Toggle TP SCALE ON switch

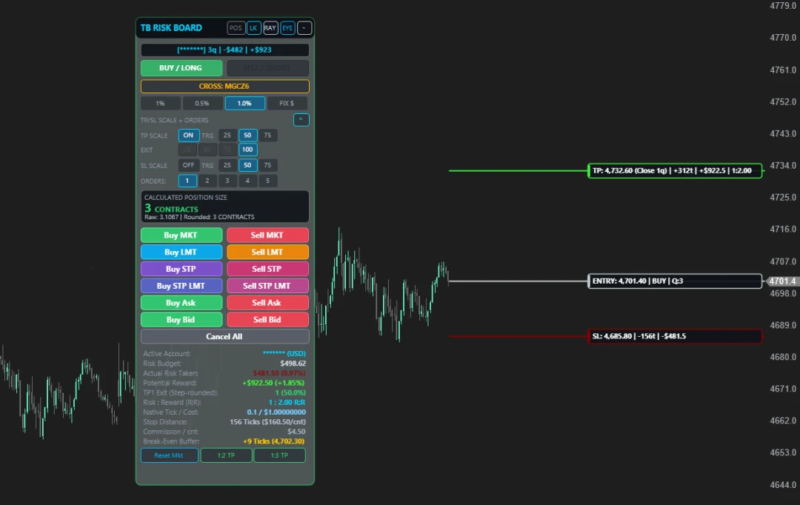tap(188, 136)
